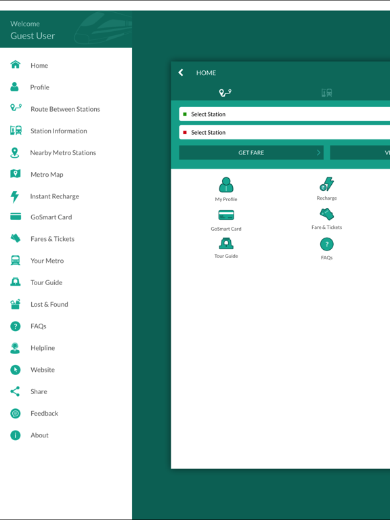The width and height of the screenshot is (390, 520).
Task: Click the Instant Recharge lightning icon
Action: point(15,196)
